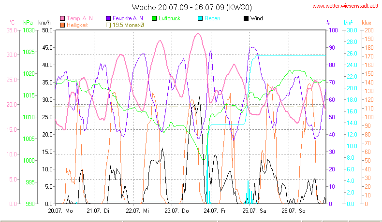Image resolution: width=382 pixels, height=222 pixels.
Task: Select the Temp. A. N legend label
Action: (80, 18)
